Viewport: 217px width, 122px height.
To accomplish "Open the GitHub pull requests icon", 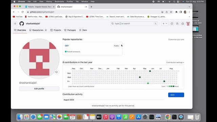I will pos(177,24).
